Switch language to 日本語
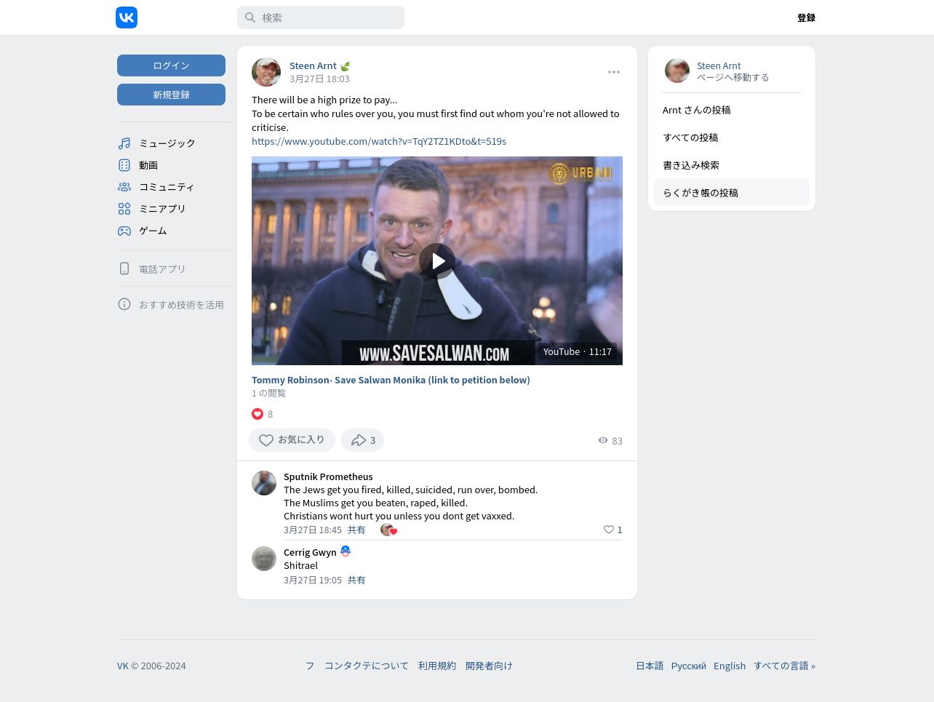This screenshot has width=934, height=702. click(650, 666)
